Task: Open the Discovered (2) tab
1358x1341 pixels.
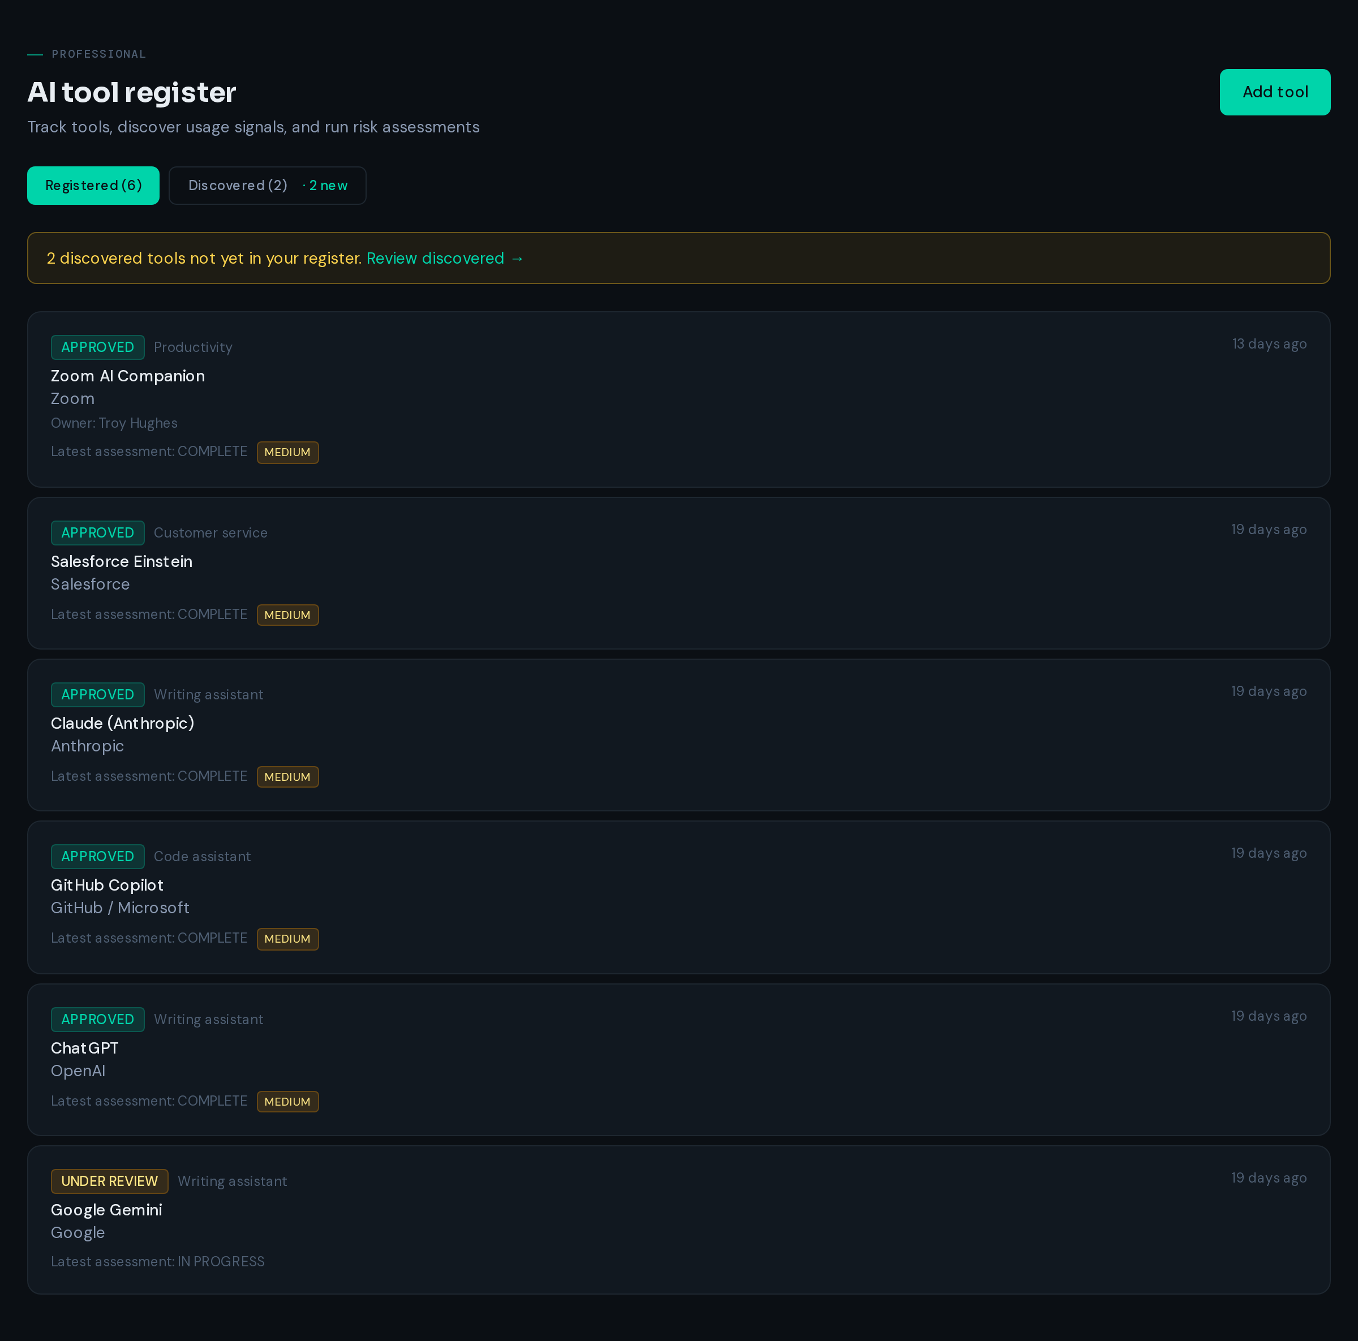Action: (267, 186)
